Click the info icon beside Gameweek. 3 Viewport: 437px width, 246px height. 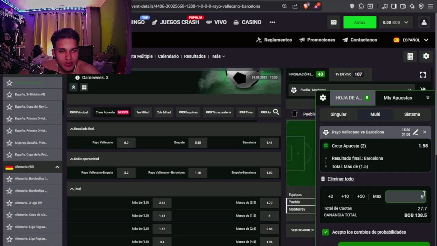(x=77, y=78)
